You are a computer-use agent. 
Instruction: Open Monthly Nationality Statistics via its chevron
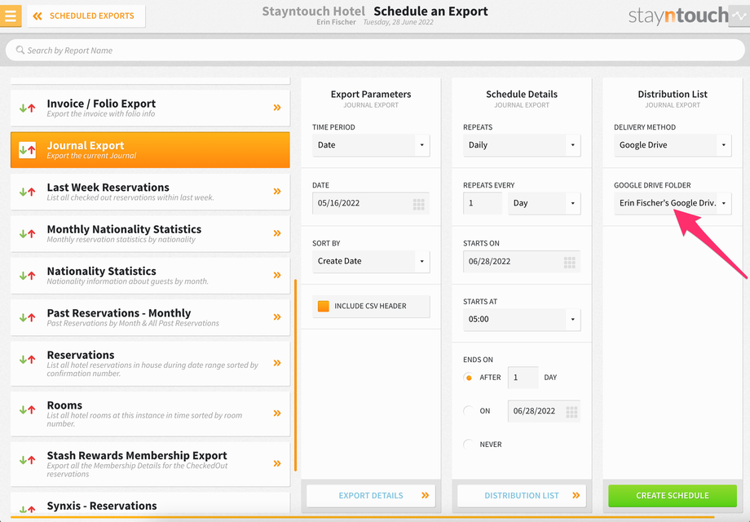coord(277,233)
